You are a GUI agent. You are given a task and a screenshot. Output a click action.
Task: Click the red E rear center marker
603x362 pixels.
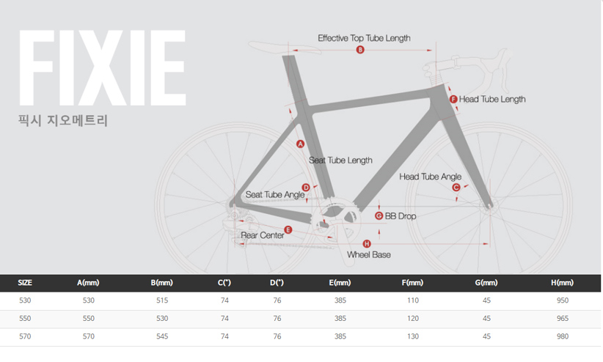pos(288,229)
